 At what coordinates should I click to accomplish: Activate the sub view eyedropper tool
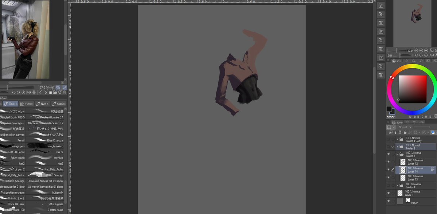pos(65,87)
